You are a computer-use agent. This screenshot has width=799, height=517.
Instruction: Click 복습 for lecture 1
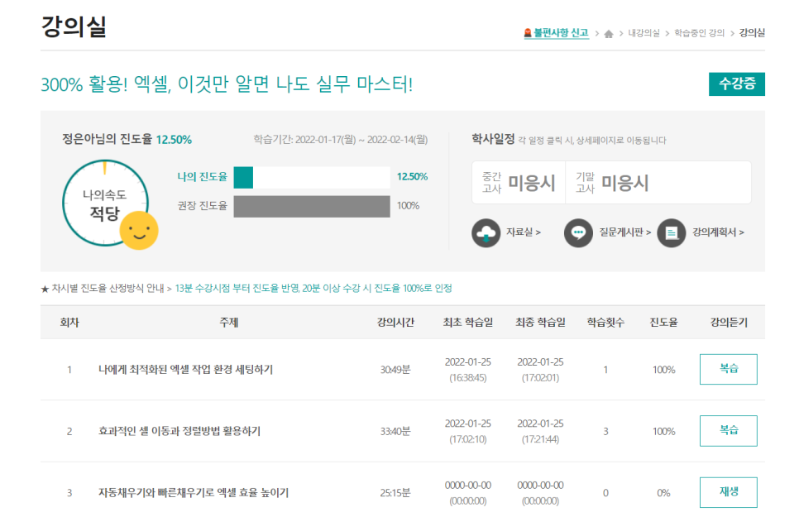tap(729, 369)
